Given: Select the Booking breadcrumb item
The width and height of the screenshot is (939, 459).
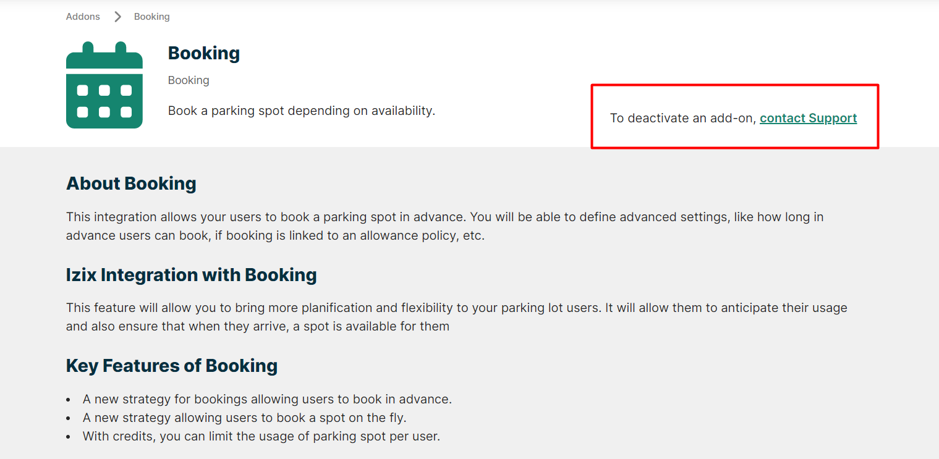Looking at the screenshot, I should (x=151, y=17).
